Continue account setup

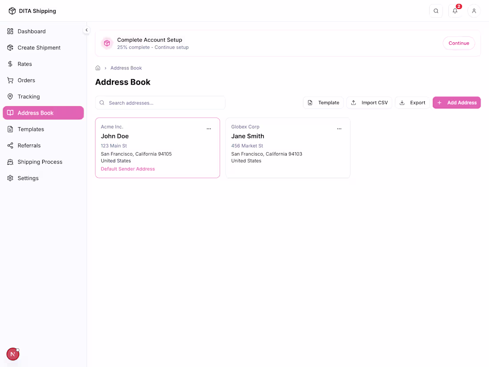coord(459,43)
